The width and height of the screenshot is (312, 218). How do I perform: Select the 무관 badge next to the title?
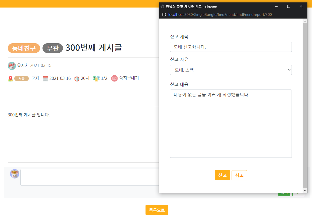52,48
